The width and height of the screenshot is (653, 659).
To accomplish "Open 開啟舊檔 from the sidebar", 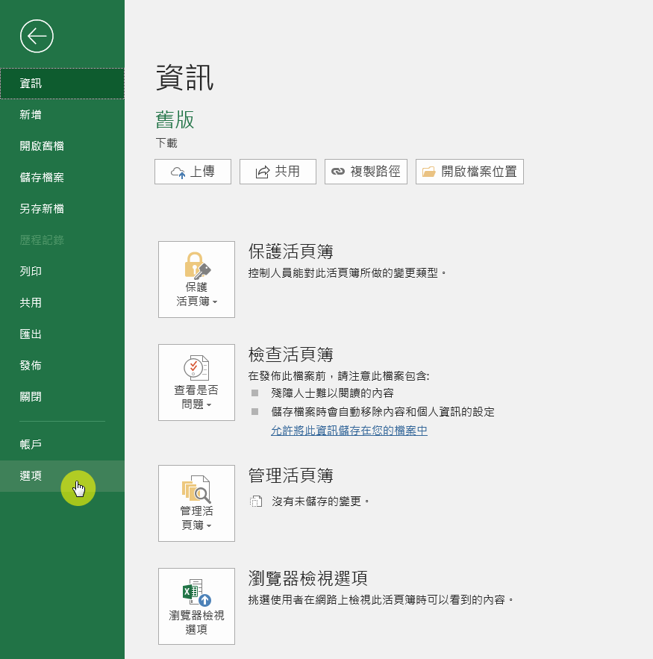I will tap(62, 146).
